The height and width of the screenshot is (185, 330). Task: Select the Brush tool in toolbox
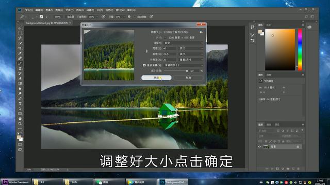click(x=20, y=63)
